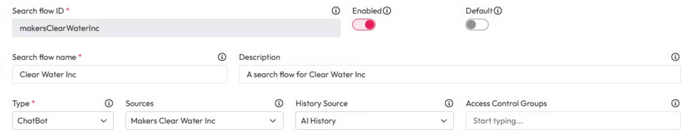
Task: Focus the Description text input
Action: point(459,74)
